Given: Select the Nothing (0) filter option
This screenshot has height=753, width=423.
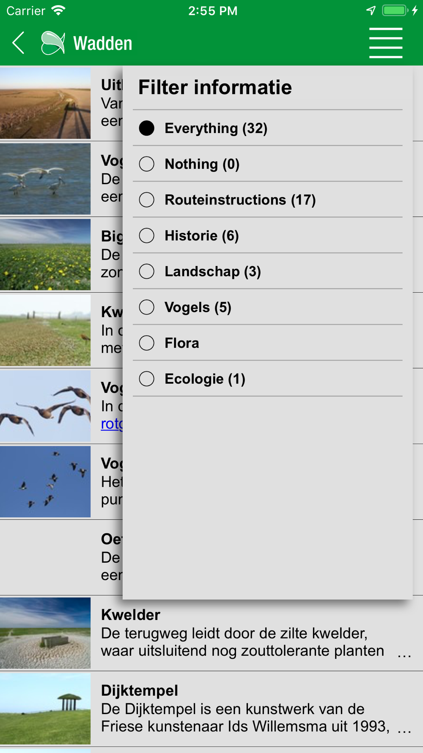Looking at the screenshot, I should click(267, 164).
